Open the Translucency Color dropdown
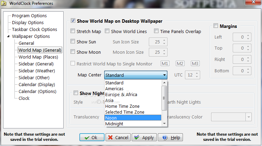This screenshot has height=146, width=262. click(x=249, y=117)
